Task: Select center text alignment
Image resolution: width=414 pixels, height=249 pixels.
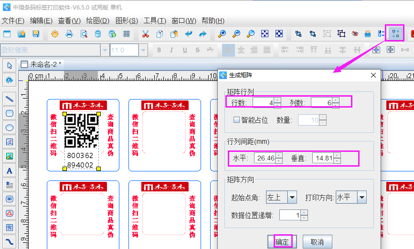Action: [x=241, y=50]
